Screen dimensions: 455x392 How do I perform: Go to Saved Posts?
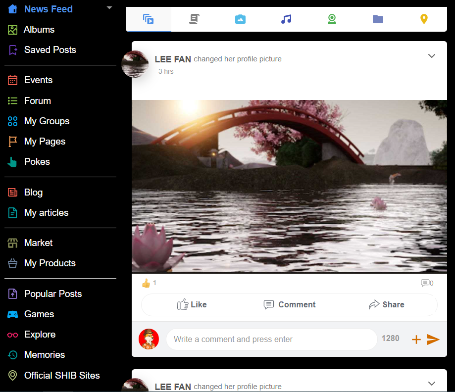[50, 50]
